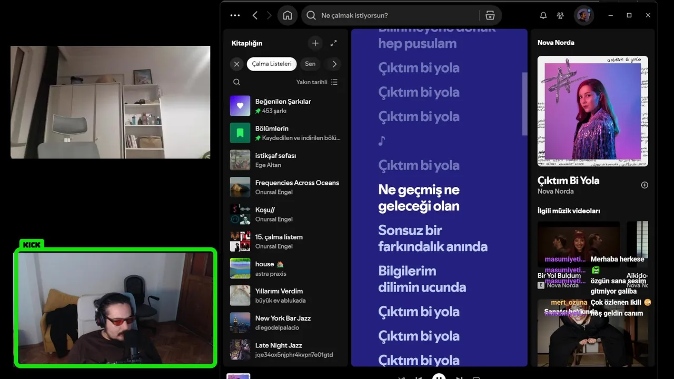
Task: Open Spotify Home via house icon
Action: pos(288,15)
